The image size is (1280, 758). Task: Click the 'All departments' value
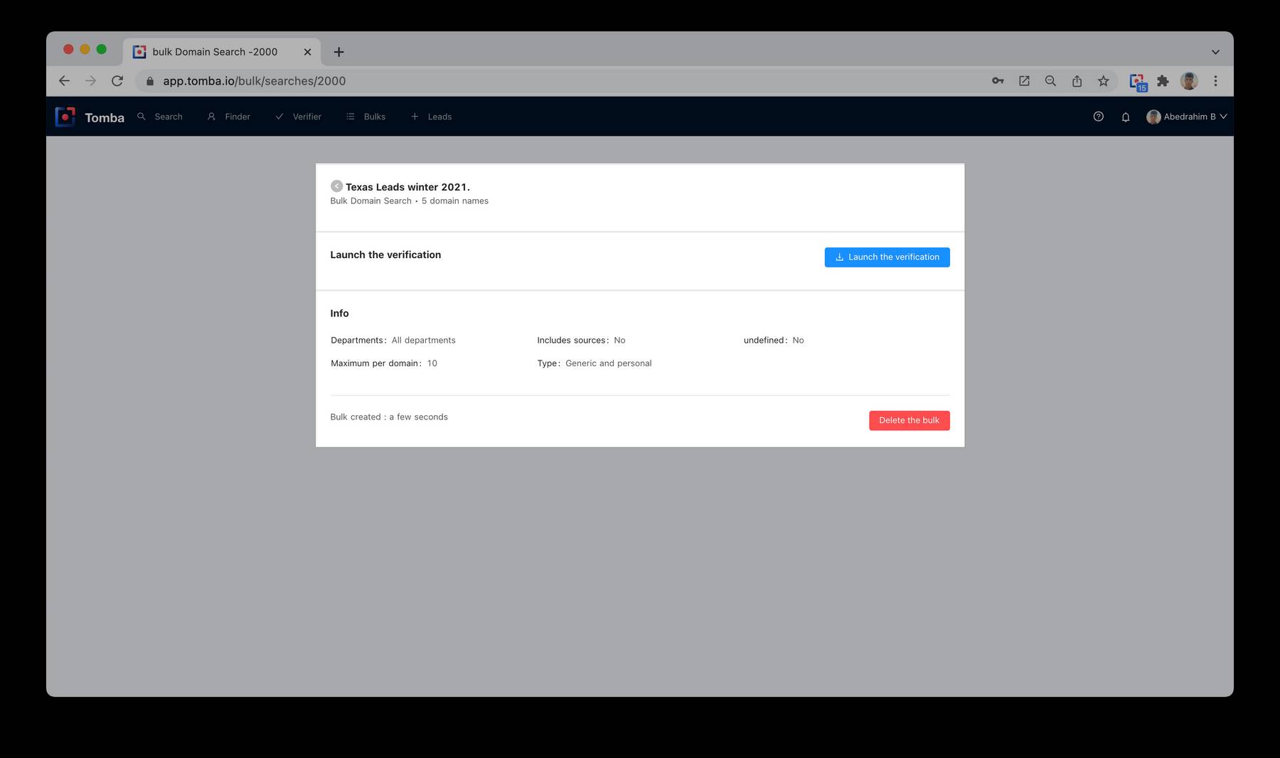424,341
